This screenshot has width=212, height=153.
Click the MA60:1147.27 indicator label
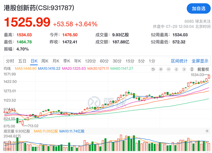tap(122, 69)
